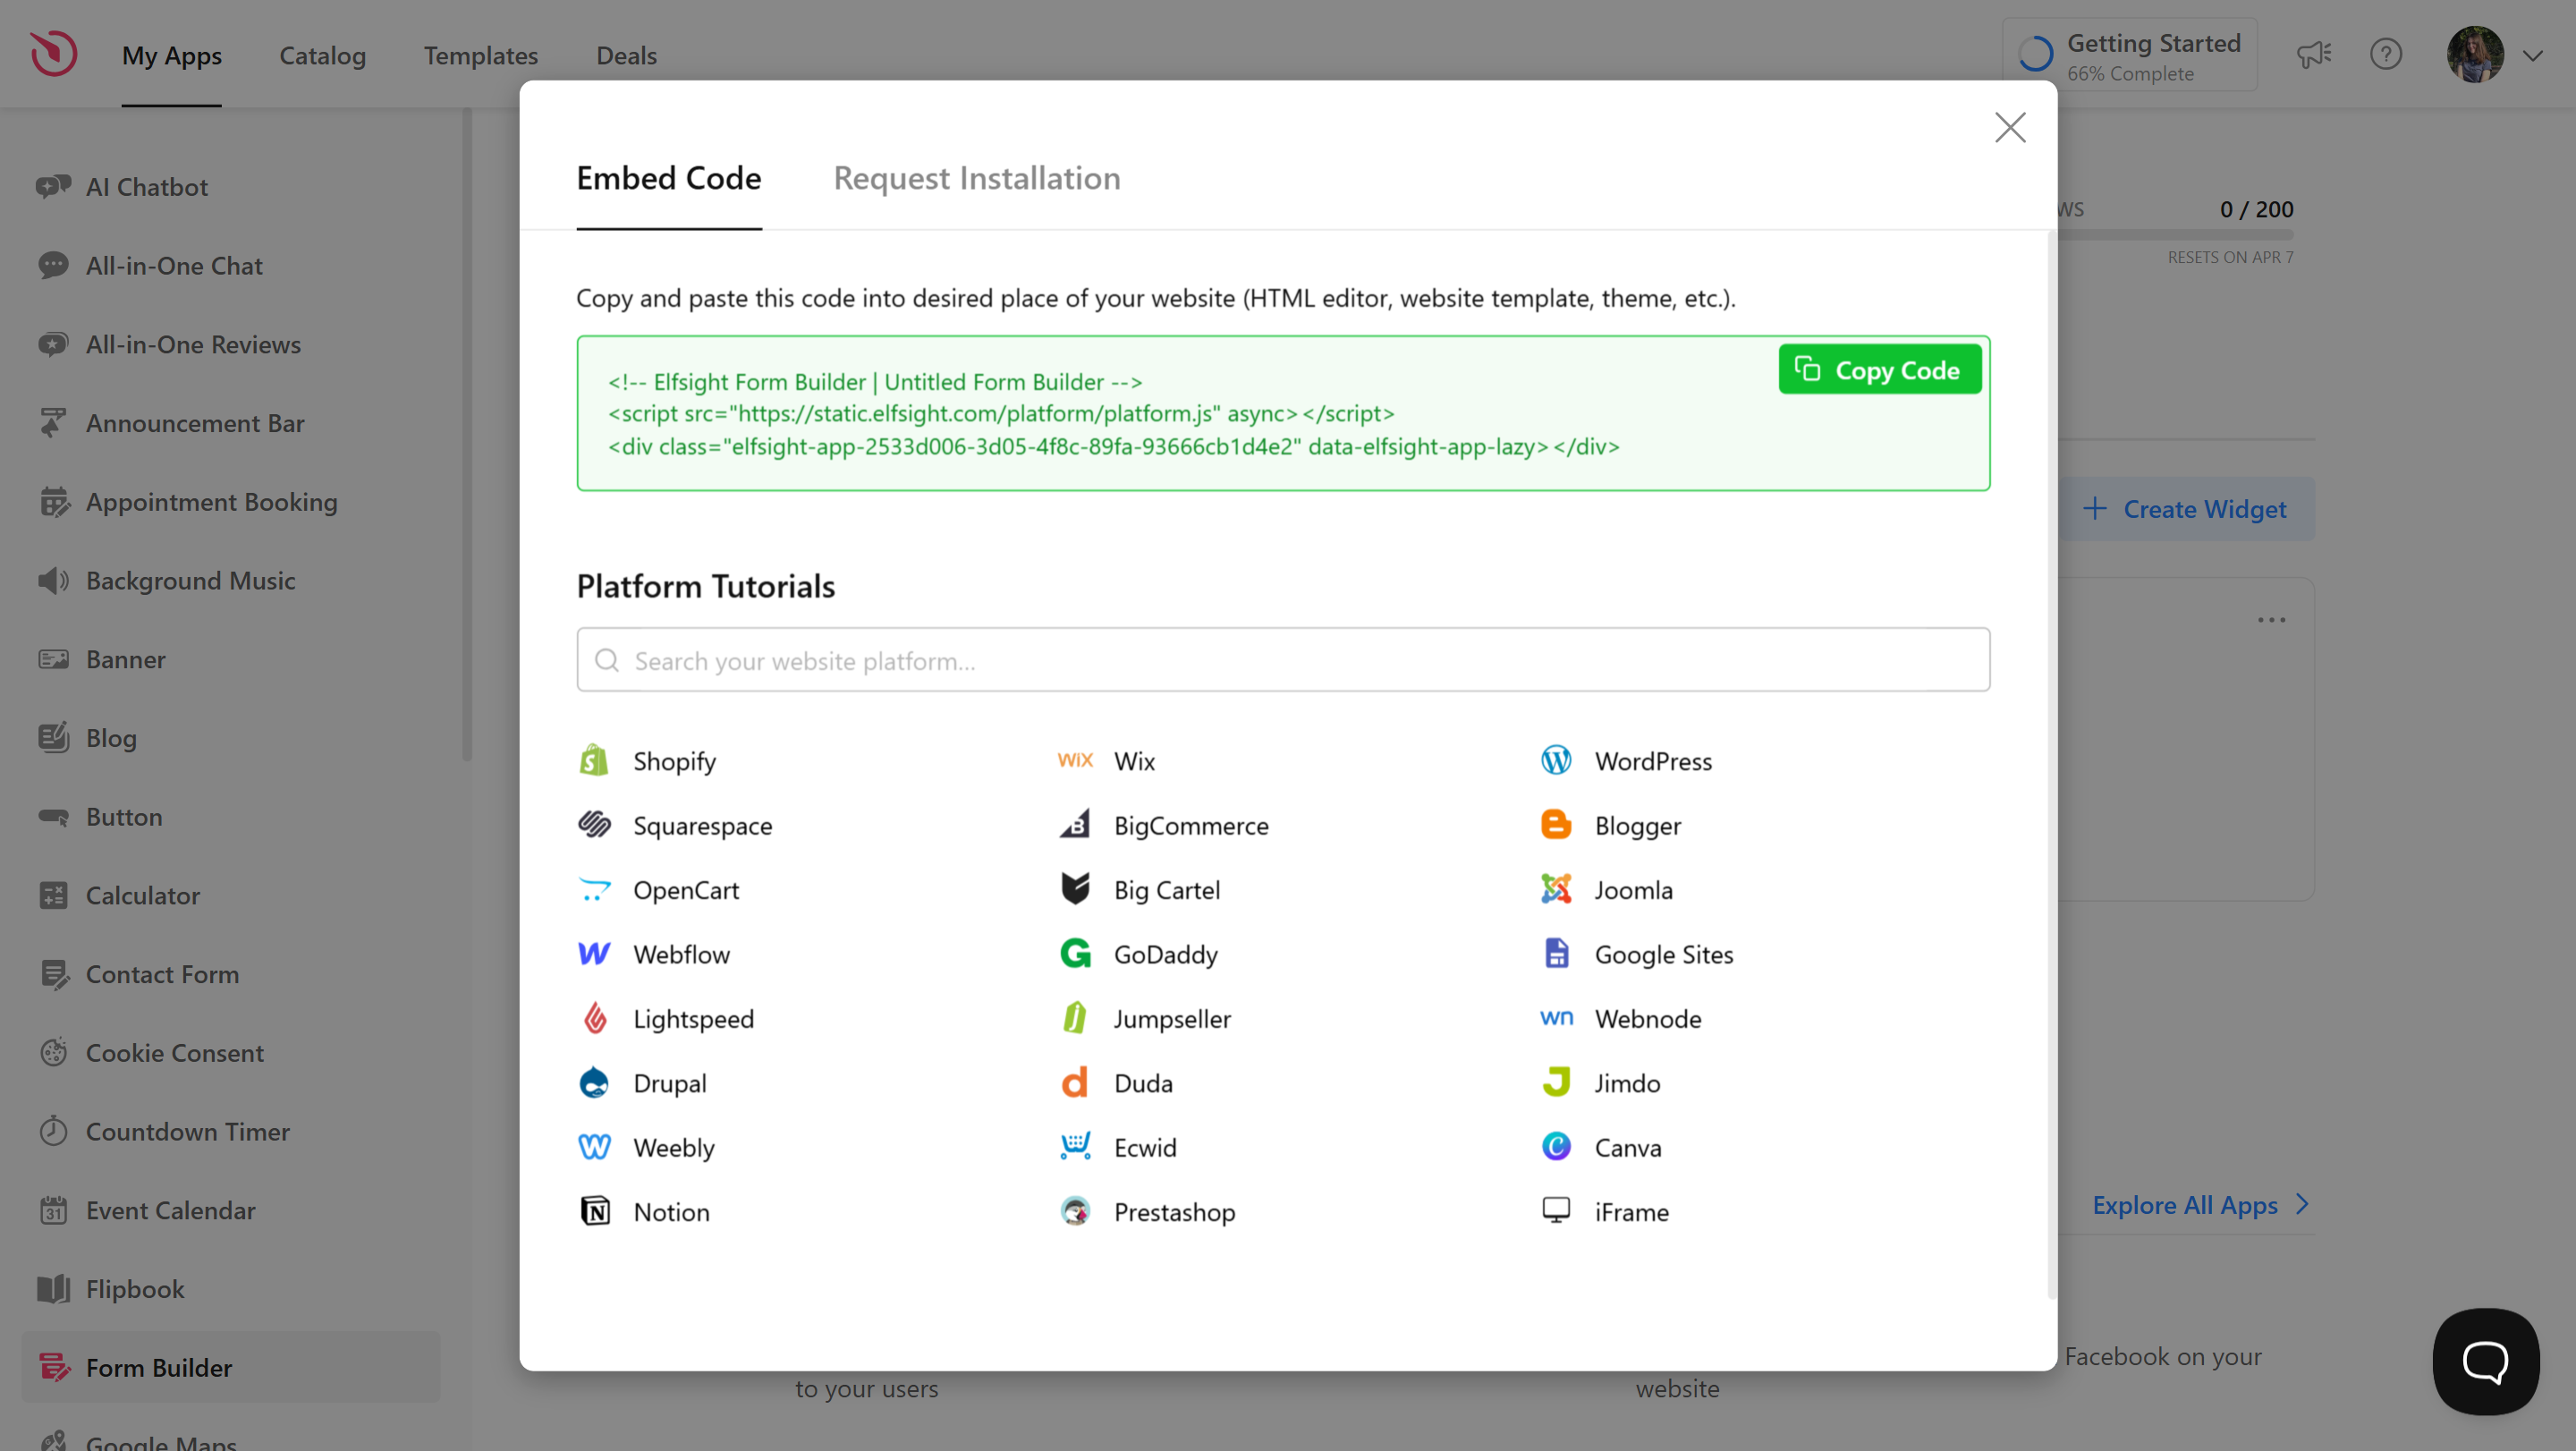
Task: Click the Explore All Apps link
Action: pos(2184,1205)
